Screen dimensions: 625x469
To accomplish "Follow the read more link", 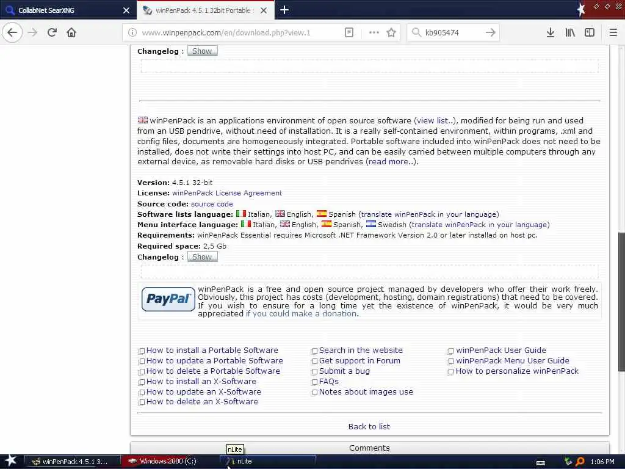I will [x=391, y=161].
